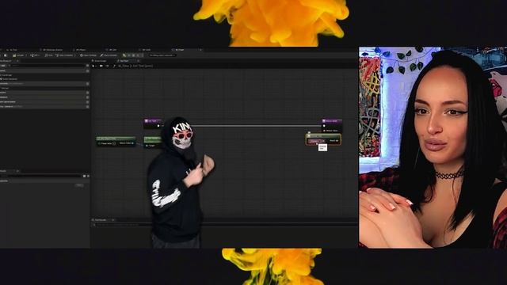Add a new event dispatcher with plus icon
The width and height of the screenshot is (507, 285).
(87, 102)
